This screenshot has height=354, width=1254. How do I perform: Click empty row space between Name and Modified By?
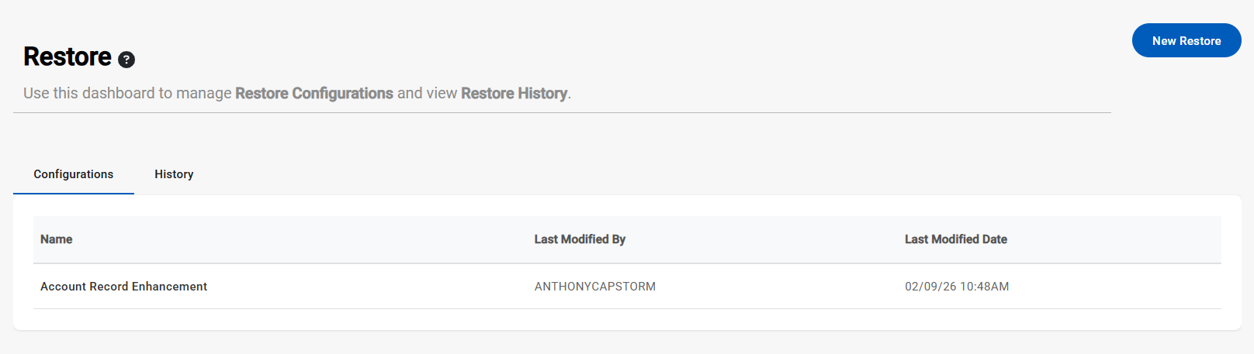pos(372,287)
